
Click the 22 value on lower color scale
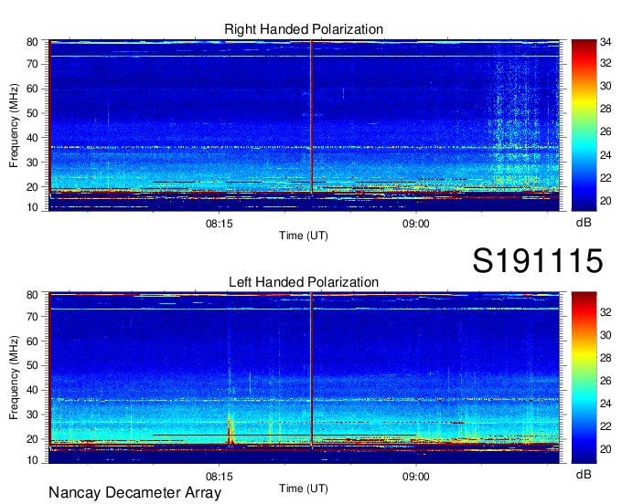(606, 426)
